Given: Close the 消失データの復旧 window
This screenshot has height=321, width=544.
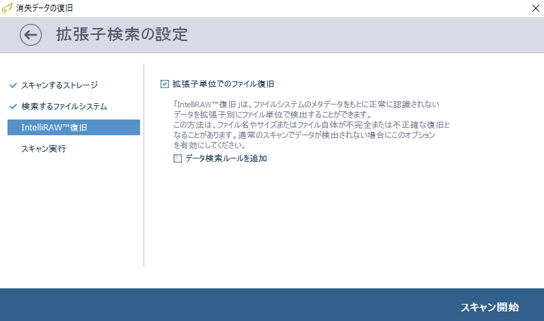Looking at the screenshot, I should pos(536,8).
